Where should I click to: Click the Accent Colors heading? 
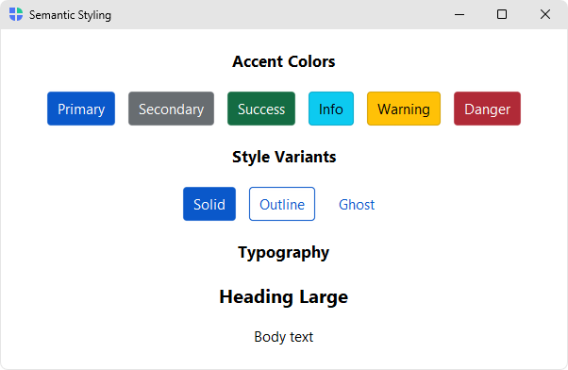point(284,61)
